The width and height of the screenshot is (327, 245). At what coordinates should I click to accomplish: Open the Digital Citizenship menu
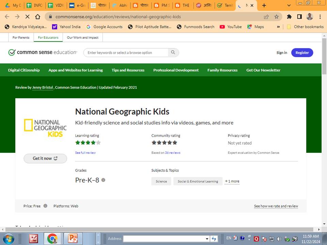coord(24,70)
